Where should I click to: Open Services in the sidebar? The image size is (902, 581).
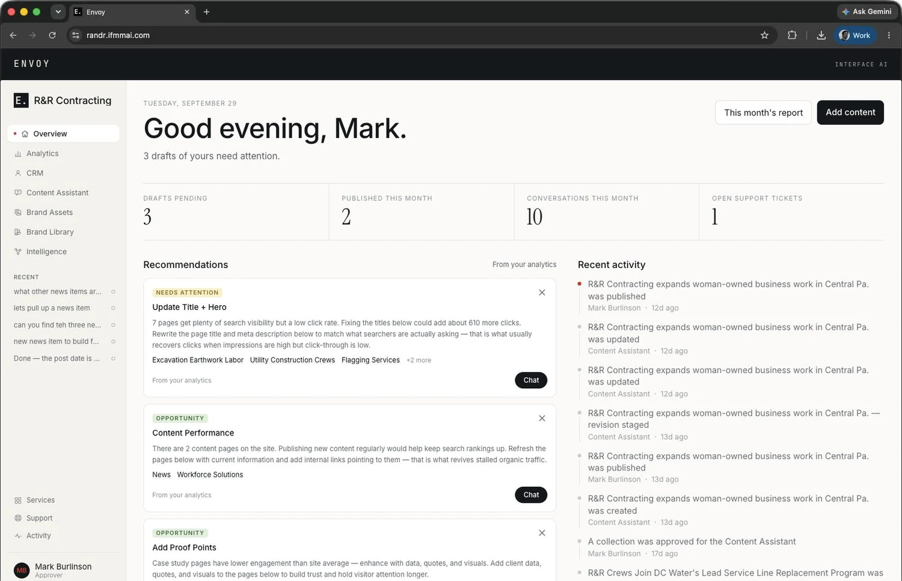pyautogui.click(x=63, y=500)
